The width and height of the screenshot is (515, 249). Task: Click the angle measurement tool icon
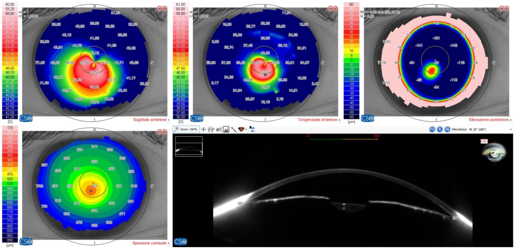pos(218,129)
